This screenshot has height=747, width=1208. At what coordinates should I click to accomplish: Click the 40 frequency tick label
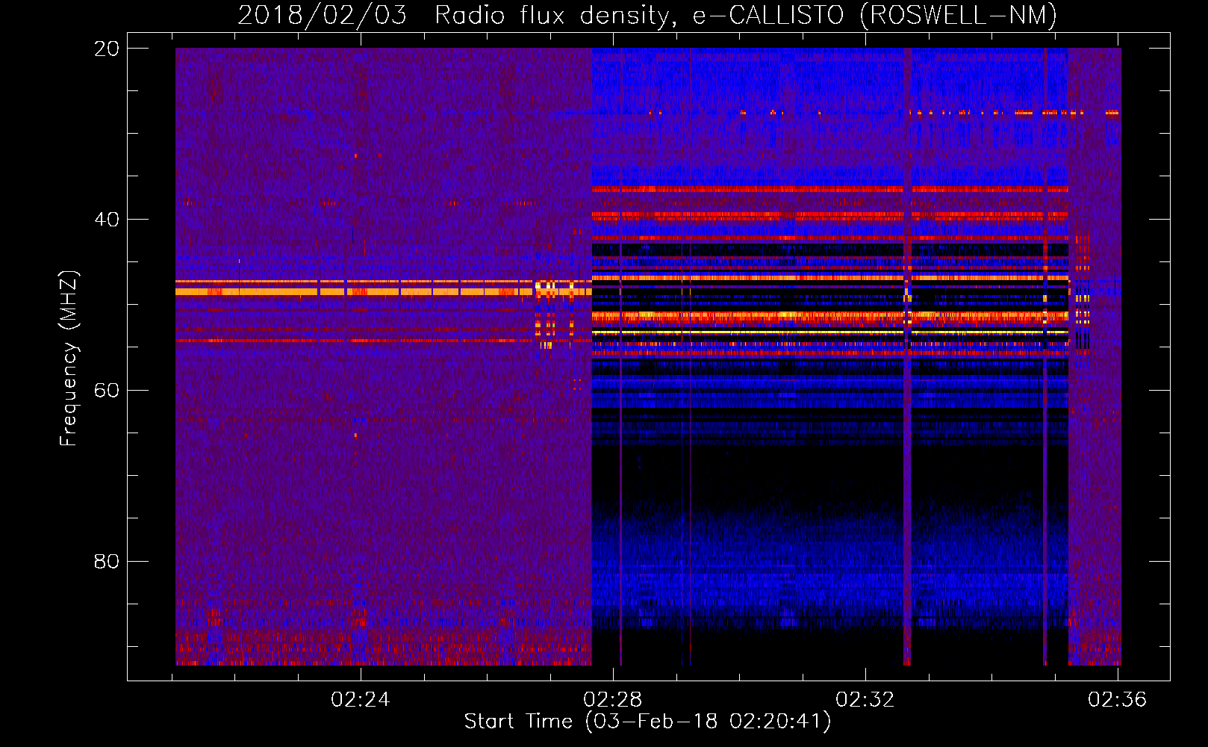107,220
